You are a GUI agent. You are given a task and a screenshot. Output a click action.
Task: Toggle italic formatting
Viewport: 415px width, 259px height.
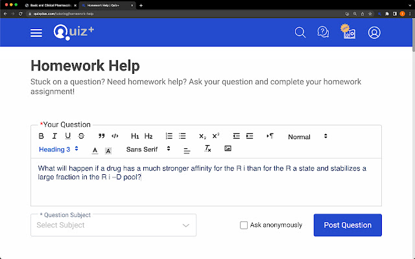[x=54, y=136]
